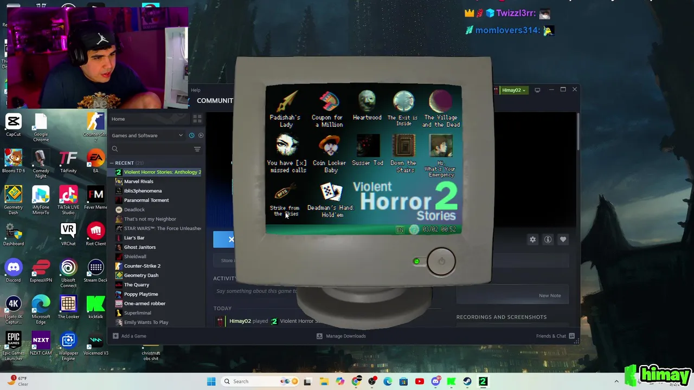Open CapCut desktop shortcut
The width and height of the screenshot is (694, 390).
click(x=14, y=125)
